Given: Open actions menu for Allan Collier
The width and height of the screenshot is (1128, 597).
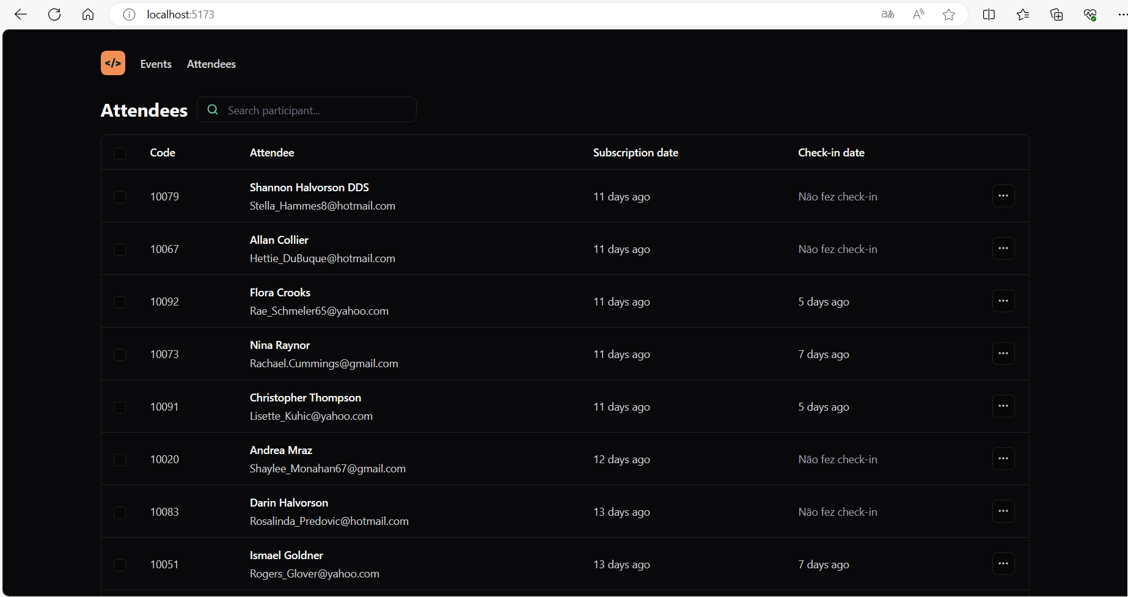Looking at the screenshot, I should click(1003, 249).
